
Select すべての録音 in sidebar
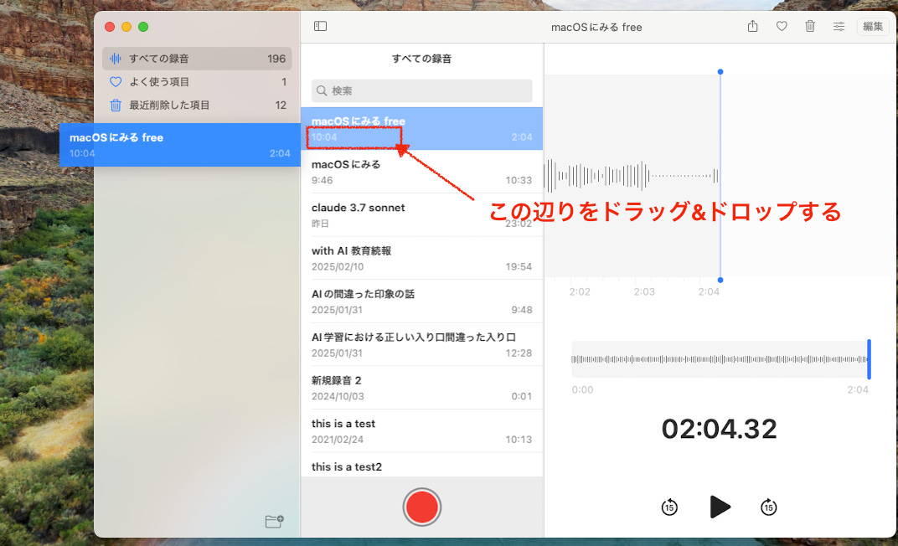[x=197, y=59]
